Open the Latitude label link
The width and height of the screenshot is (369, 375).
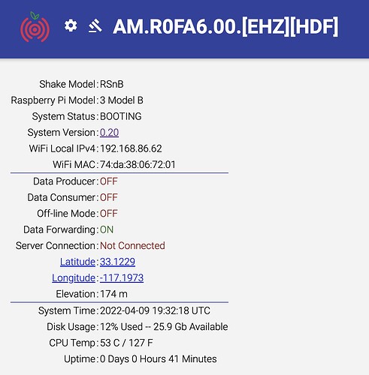point(77,262)
